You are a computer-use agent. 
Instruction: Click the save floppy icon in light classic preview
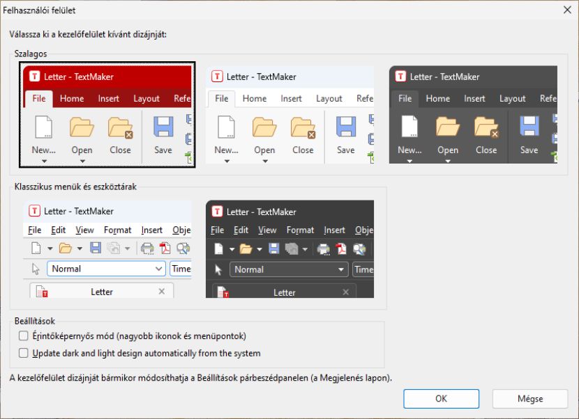(96, 248)
